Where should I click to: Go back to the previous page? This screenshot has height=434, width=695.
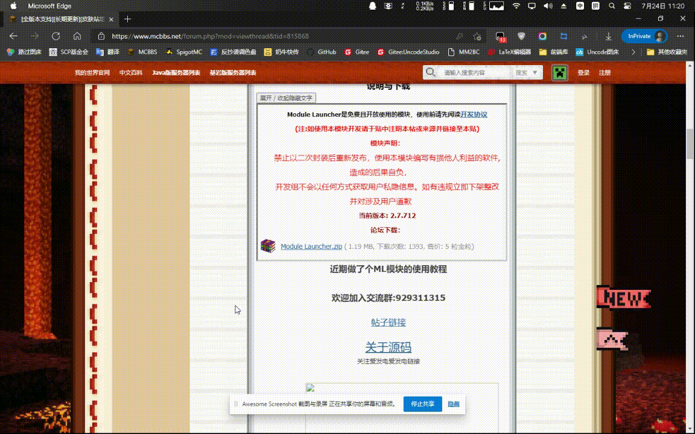(13, 36)
